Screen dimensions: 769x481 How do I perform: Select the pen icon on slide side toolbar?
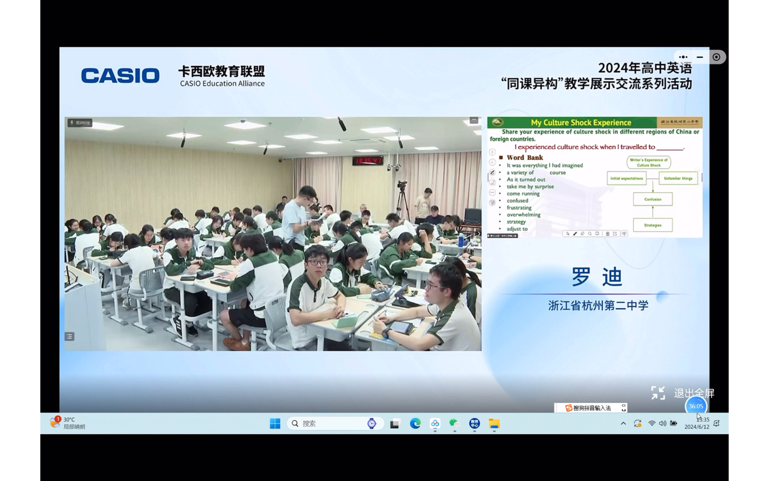click(x=492, y=173)
